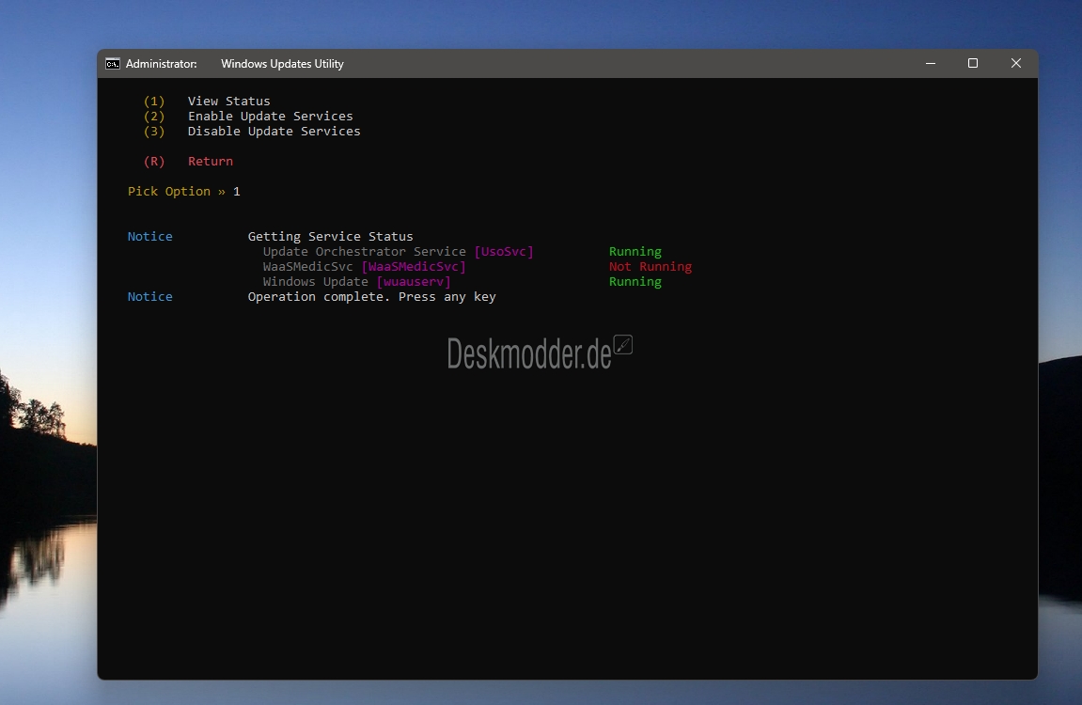Screen dimensions: 1082x705
Task: Click the 'Windows Update' service name
Action: (315, 282)
